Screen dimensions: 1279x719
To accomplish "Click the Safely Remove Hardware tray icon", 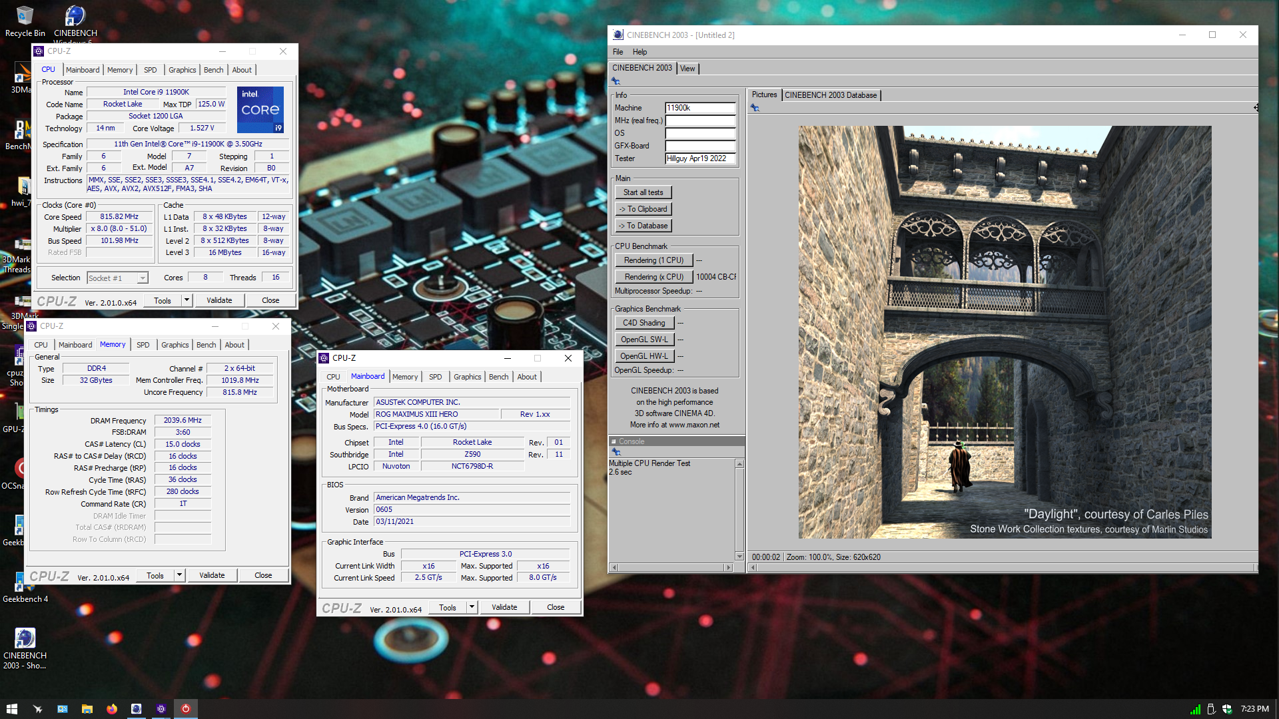I will (1211, 709).
